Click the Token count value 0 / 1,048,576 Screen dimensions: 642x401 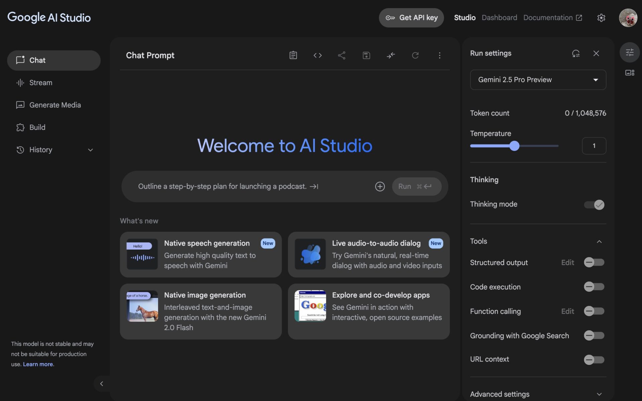tap(585, 113)
